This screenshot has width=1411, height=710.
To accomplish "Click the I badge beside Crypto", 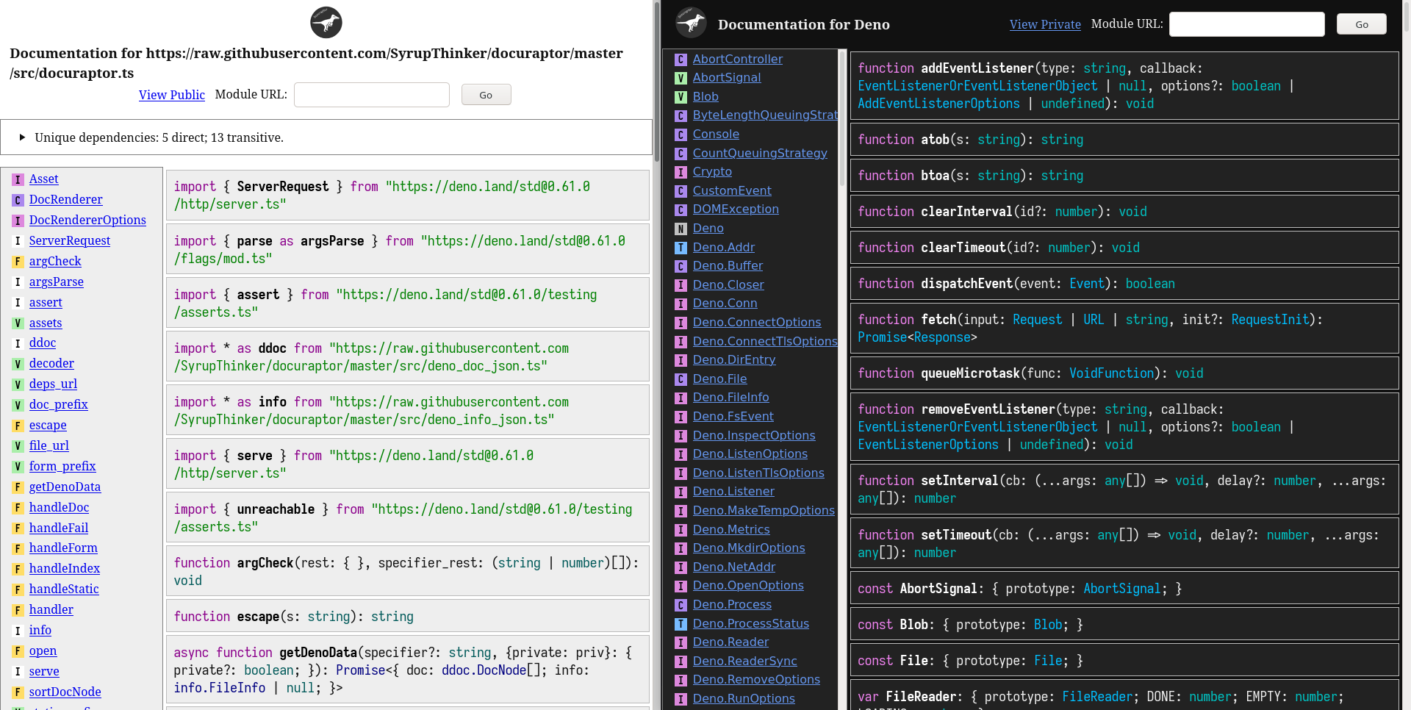I will 681,172.
